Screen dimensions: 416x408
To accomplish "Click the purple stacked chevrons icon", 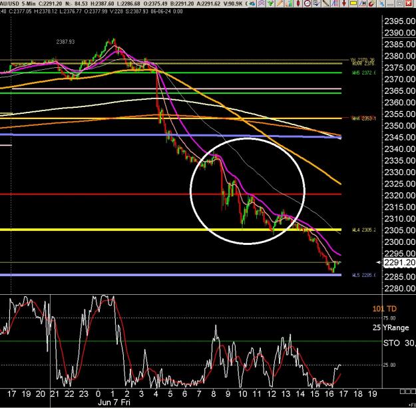I will 262,3.
